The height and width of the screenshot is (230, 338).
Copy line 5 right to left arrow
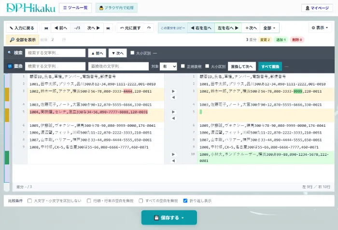tap(173, 118)
